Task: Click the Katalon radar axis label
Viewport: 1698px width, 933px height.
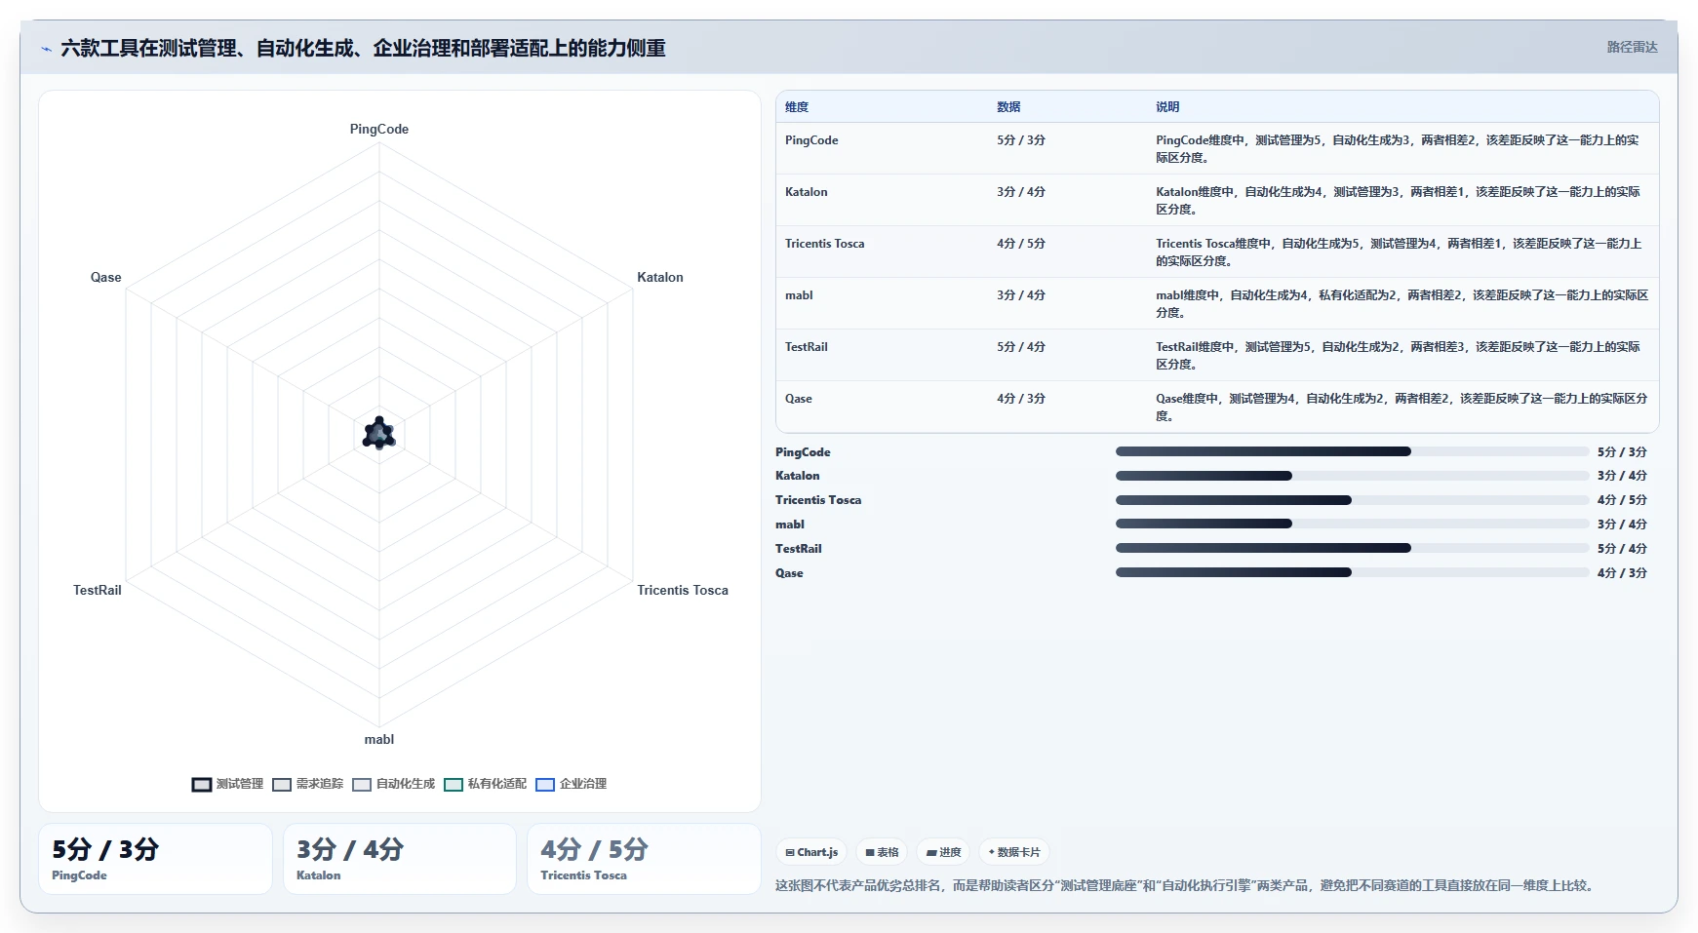Action: (660, 277)
